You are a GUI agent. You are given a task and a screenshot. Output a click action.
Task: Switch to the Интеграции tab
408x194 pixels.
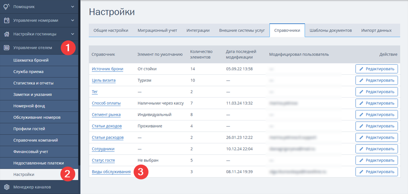click(198, 31)
